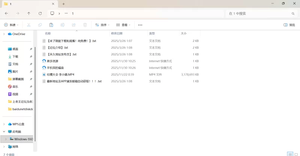The width and height of the screenshot is (300, 156).
Task: Select the 吐槽大会 李小璐.MP4 file
Action: click(60, 74)
